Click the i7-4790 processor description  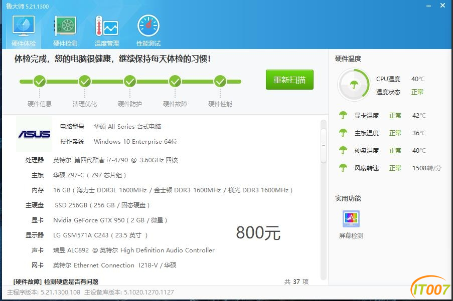pos(115,160)
